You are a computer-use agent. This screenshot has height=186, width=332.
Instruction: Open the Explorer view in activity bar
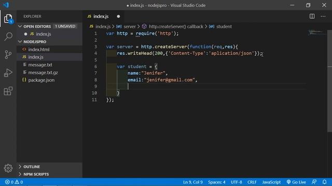[x=8, y=19]
